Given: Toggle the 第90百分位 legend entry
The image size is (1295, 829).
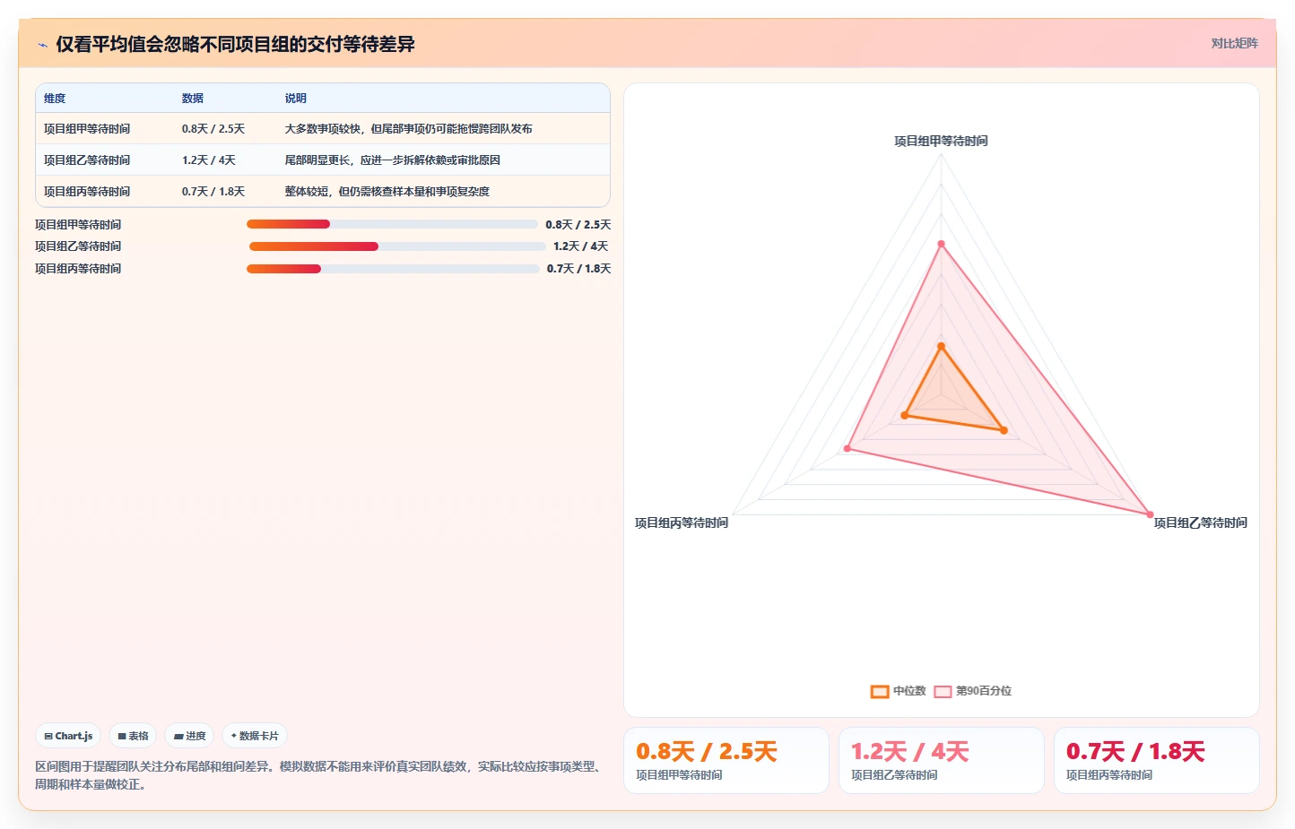Looking at the screenshot, I should click(973, 691).
